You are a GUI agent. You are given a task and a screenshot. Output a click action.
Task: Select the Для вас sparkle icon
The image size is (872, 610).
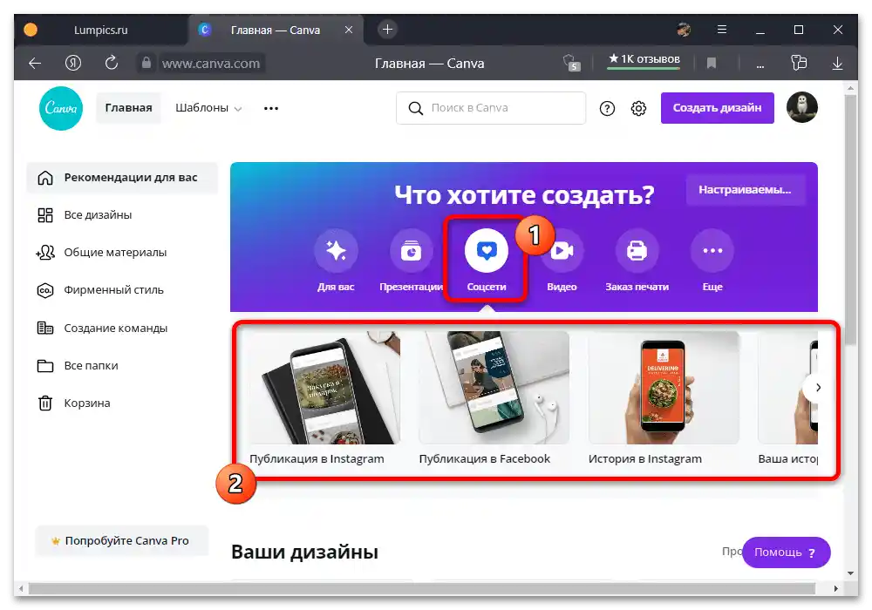(x=336, y=251)
